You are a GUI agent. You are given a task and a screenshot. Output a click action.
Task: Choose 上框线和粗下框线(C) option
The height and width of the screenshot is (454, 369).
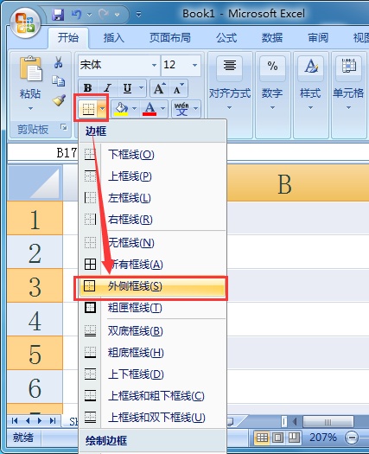(152, 396)
